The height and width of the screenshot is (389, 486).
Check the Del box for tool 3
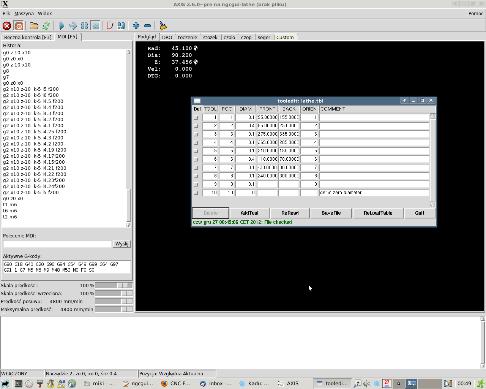coord(196,134)
